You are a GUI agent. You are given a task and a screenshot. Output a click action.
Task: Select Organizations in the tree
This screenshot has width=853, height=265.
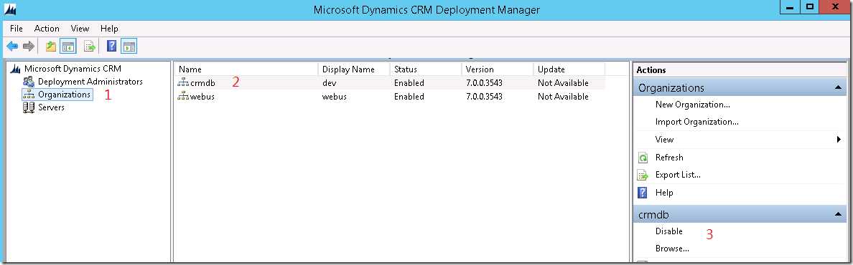(64, 95)
